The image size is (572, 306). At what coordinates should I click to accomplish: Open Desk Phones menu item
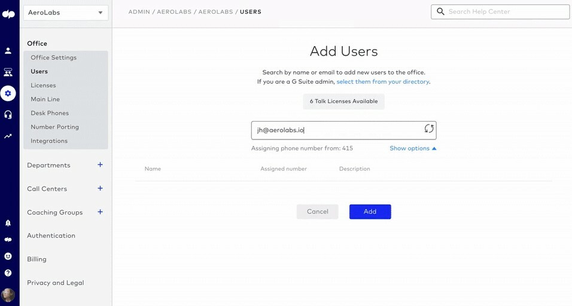coord(50,113)
